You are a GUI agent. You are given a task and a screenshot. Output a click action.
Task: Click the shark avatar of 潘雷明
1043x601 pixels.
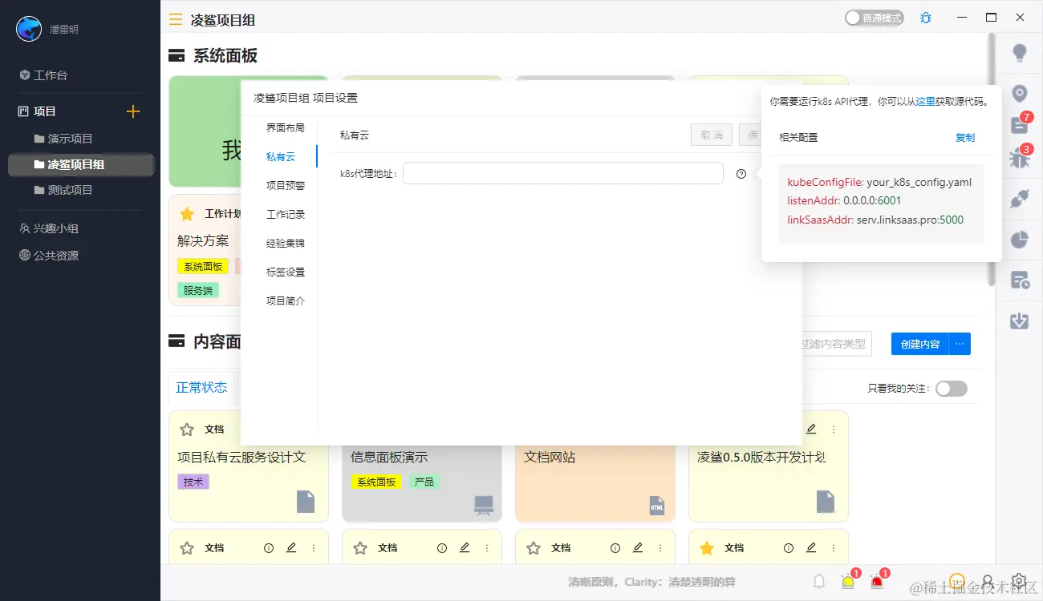pos(29,29)
